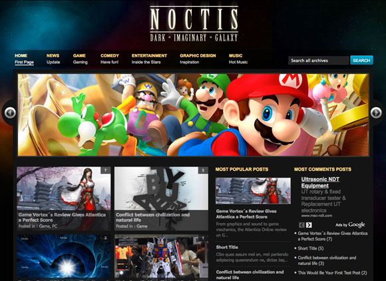Viewport: 386px width, 281px height.
Task: Open the Comedy menu item
Action: tap(110, 59)
